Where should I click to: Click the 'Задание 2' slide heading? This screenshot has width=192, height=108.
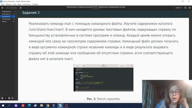coord(31,13)
